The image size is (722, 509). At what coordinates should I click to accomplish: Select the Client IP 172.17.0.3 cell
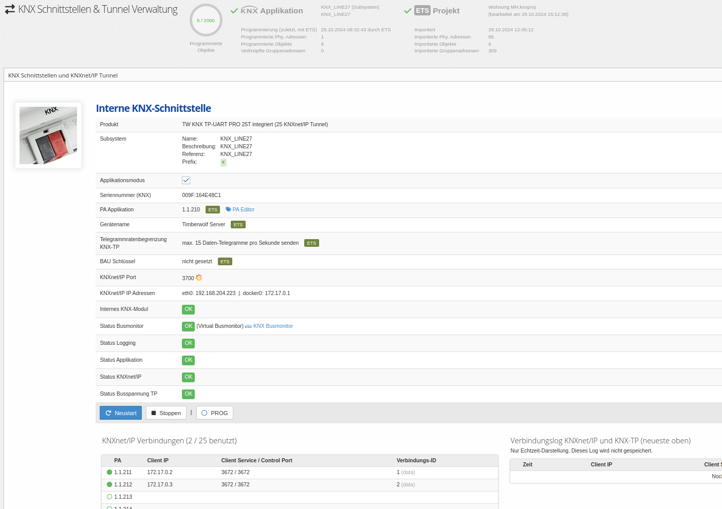[x=160, y=484]
